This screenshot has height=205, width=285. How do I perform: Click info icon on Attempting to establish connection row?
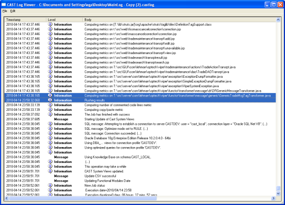50,124
